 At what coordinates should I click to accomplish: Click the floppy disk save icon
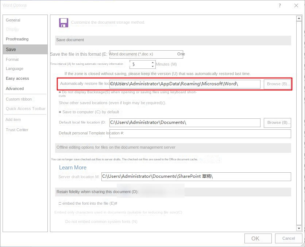pyautogui.click(x=63, y=23)
